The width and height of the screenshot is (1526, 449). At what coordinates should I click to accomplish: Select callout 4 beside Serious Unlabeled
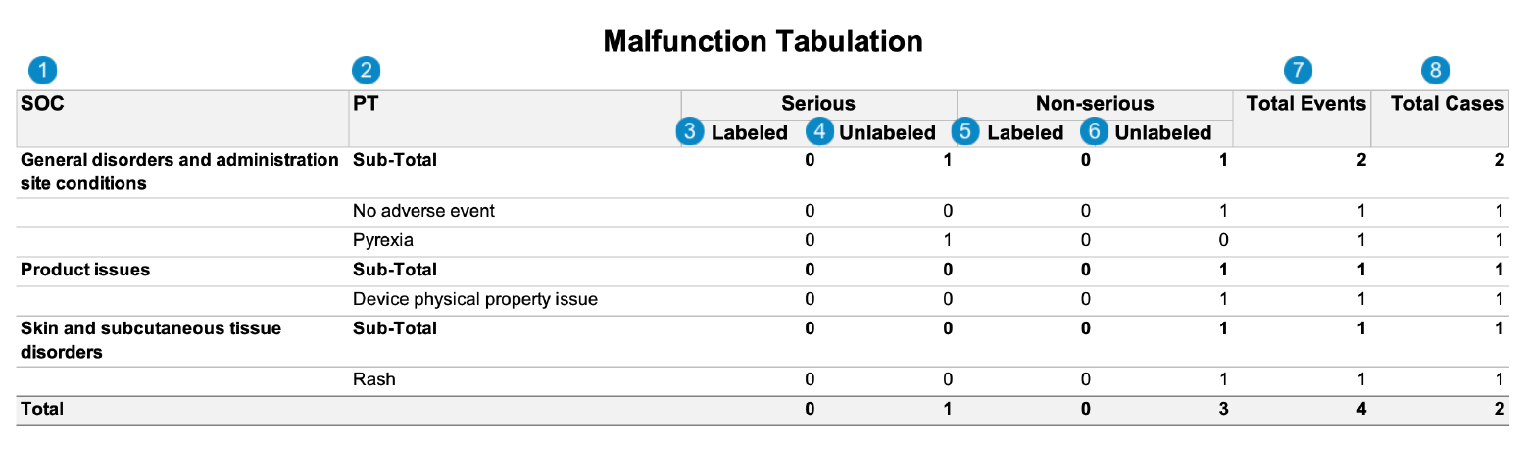click(x=820, y=132)
